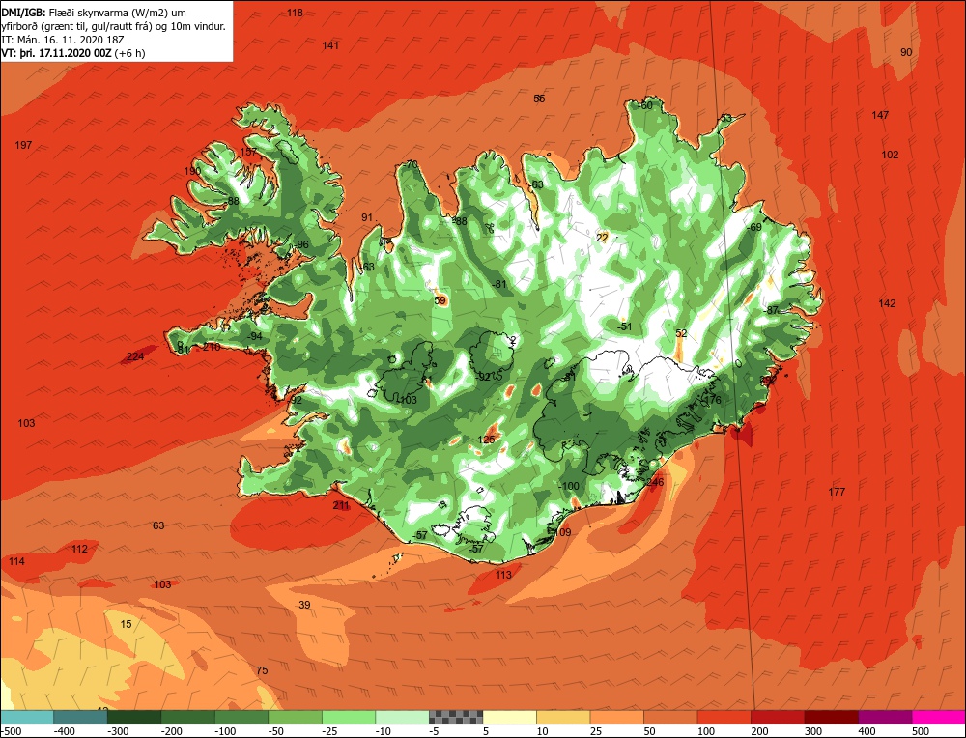Click the value 90 in the map corner
Image resolution: width=966 pixels, height=738 pixels.
coord(906,52)
